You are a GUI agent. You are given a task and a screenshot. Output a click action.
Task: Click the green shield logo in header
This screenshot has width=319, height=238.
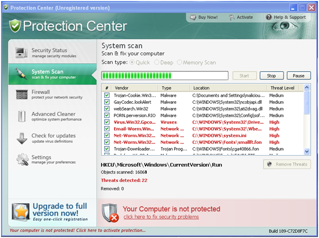point(15,26)
